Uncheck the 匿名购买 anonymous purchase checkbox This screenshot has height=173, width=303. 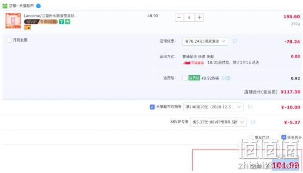pyautogui.click(x=284, y=137)
